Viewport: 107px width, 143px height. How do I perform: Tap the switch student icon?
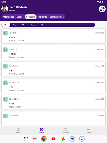point(102,9)
